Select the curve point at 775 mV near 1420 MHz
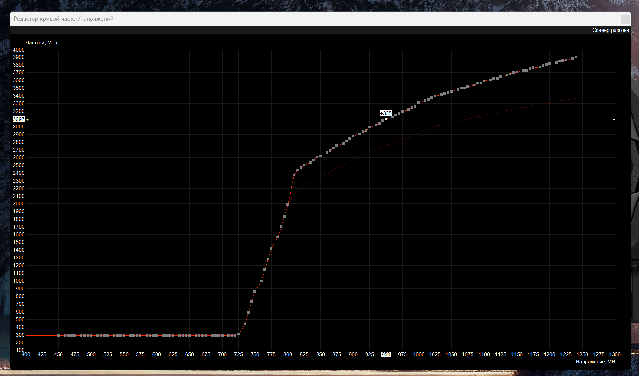This screenshot has width=639, height=376. pos(271,249)
